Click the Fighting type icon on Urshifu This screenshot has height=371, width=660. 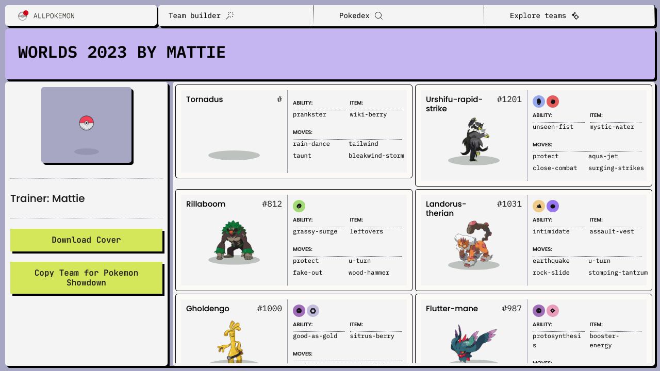tap(553, 102)
